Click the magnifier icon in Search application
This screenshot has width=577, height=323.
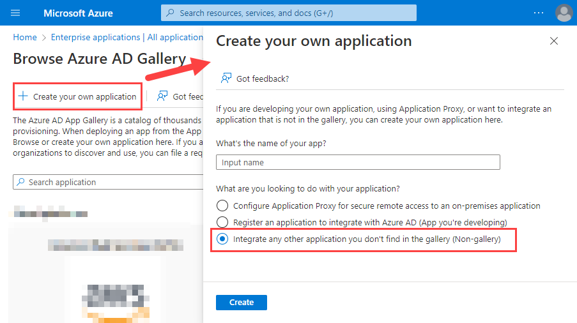pos(21,182)
